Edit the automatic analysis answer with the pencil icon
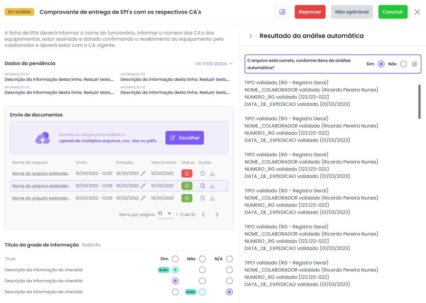Viewport: 426px width, 303px height. [414, 64]
